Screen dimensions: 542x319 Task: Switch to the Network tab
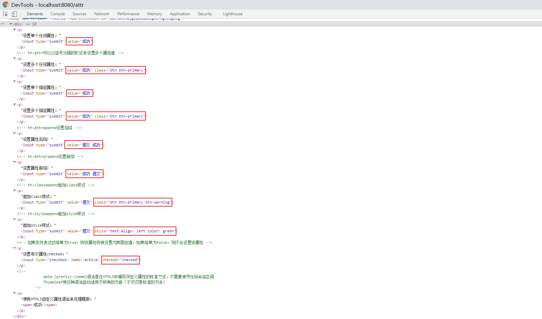click(x=102, y=14)
